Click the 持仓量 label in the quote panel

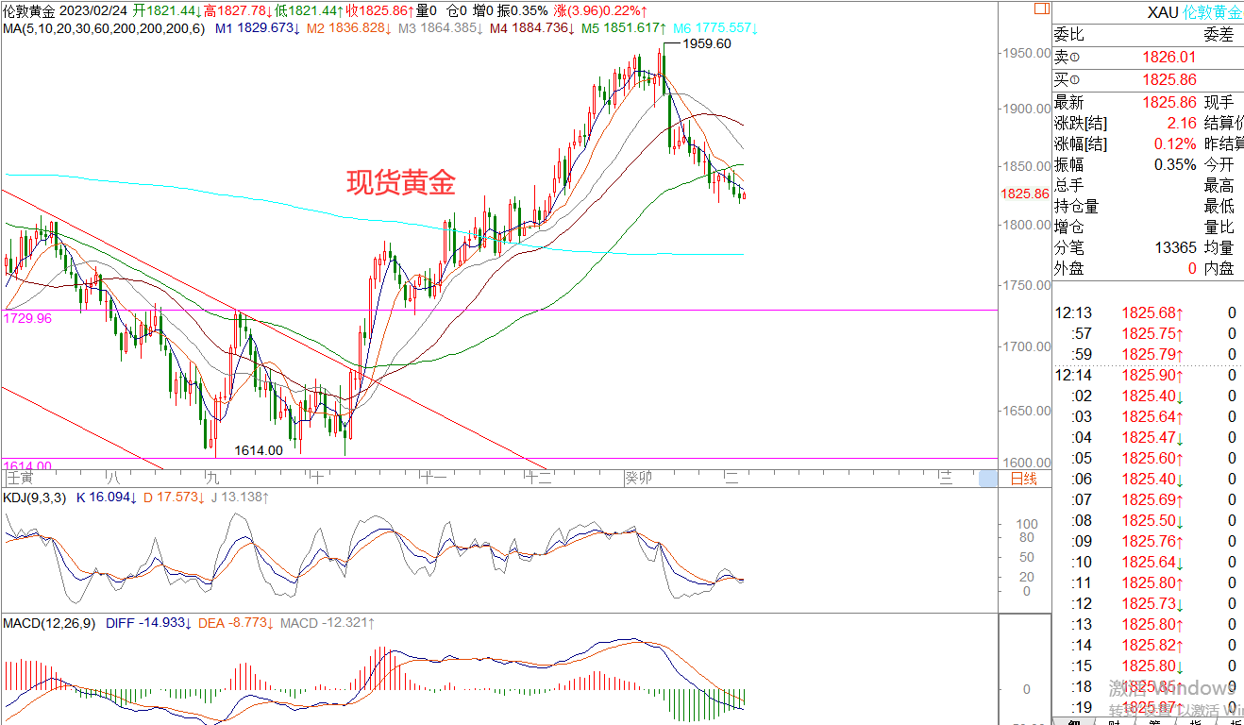tap(1077, 207)
